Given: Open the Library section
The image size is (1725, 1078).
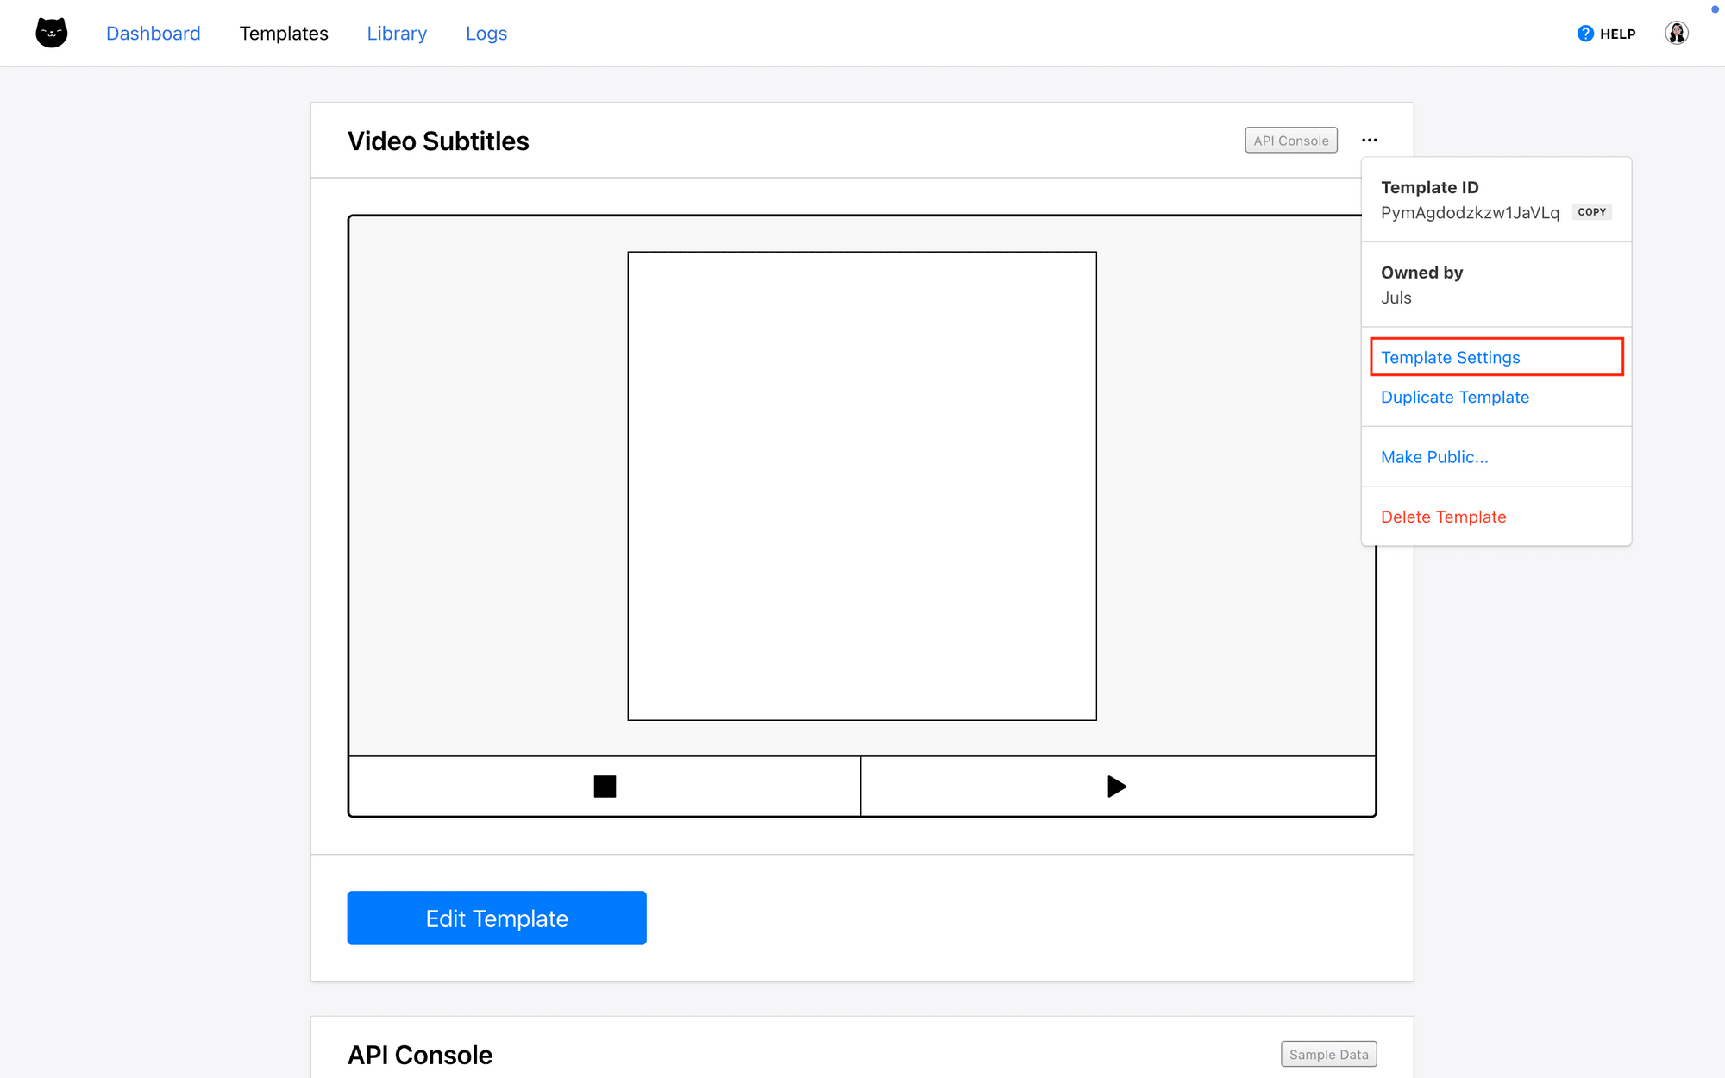Looking at the screenshot, I should (x=396, y=33).
